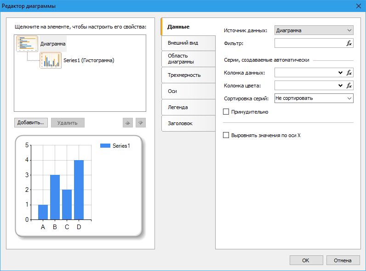Switch to the Внешний вид tab
Screen dimensions: 366x271
188,43
